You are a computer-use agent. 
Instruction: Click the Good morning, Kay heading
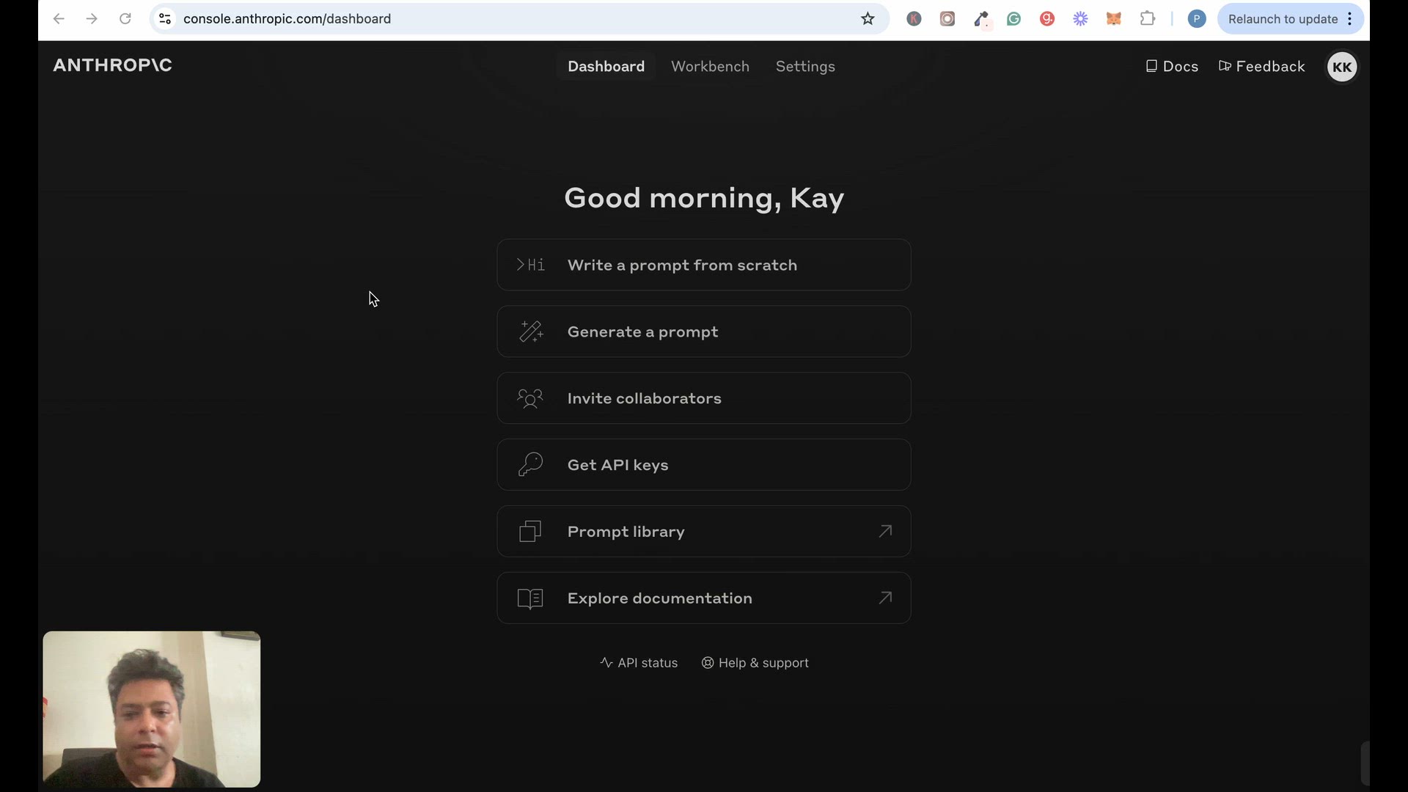[704, 198]
